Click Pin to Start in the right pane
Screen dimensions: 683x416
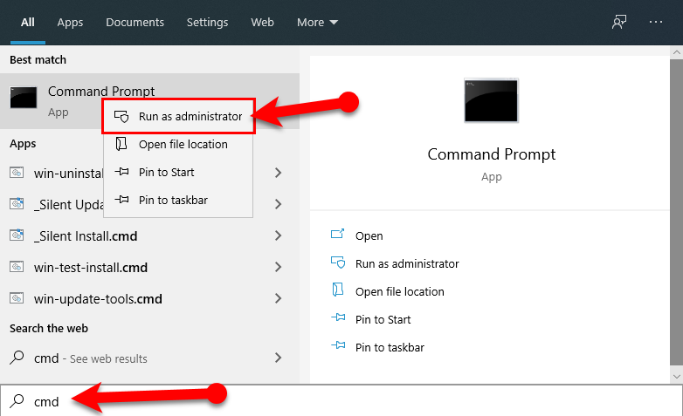coord(383,319)
